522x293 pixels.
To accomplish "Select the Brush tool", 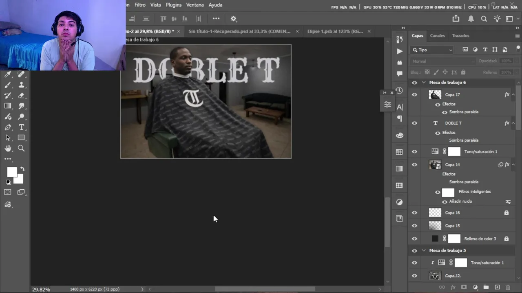I will (8, 85).
